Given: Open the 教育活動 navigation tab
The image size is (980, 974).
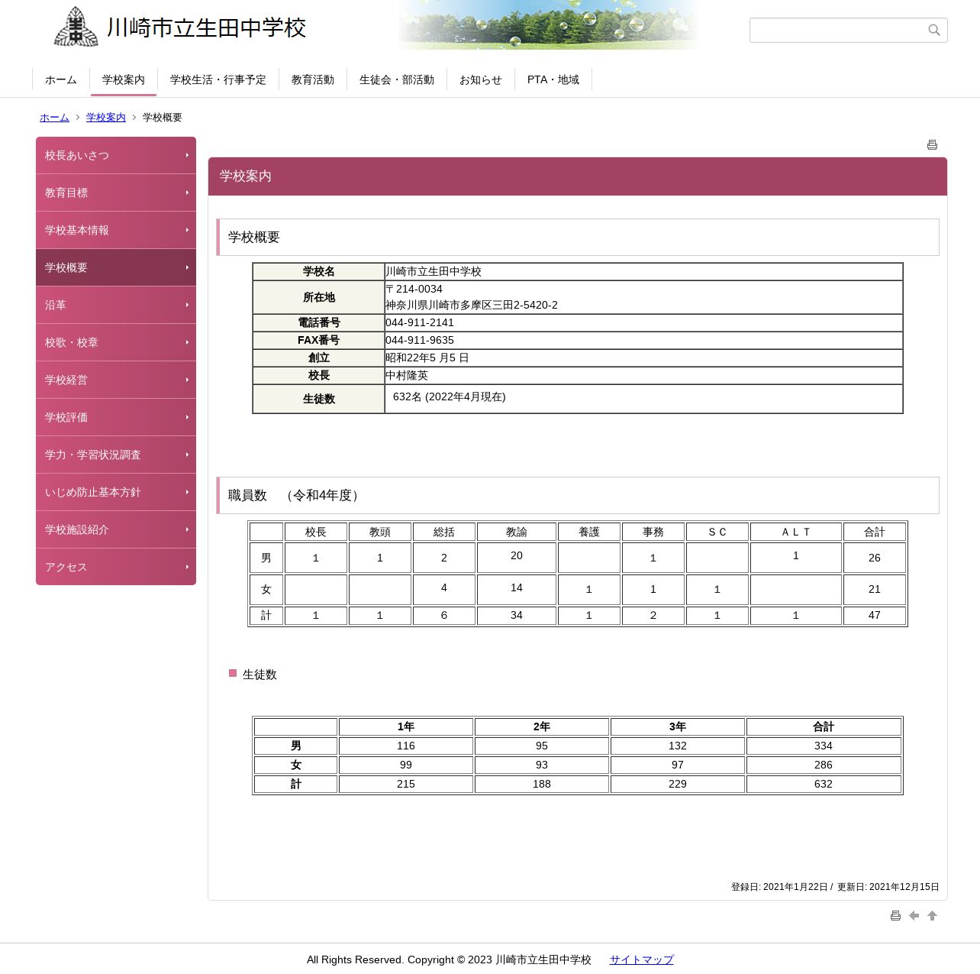Looking at the screenshot, I should 313,79.
